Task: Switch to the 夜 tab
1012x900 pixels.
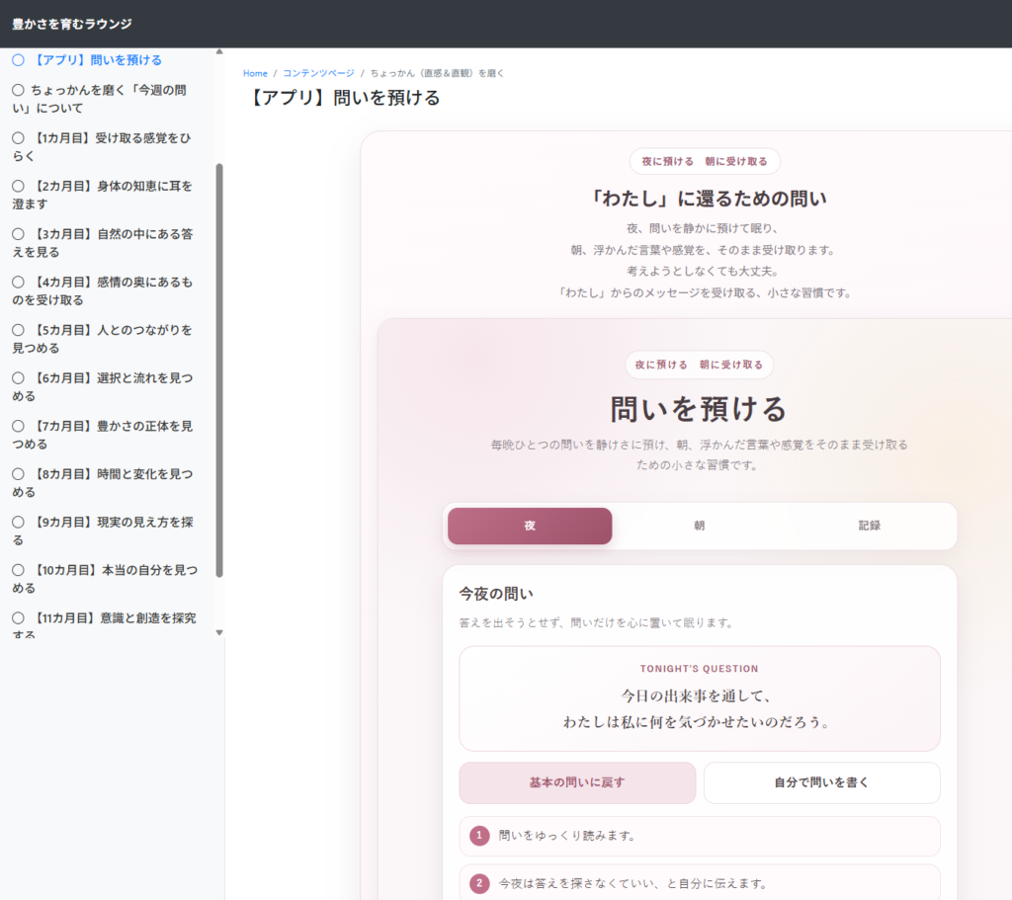Action: pos(530,526)
